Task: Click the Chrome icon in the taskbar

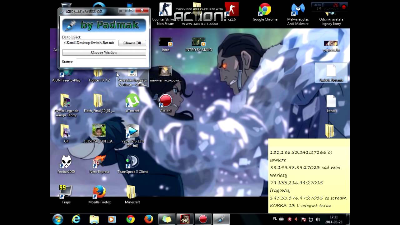Action: (130, 219)
